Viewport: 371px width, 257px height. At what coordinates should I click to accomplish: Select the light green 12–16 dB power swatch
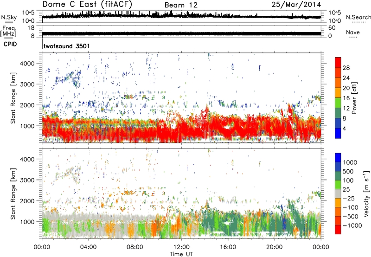(338, 103)
